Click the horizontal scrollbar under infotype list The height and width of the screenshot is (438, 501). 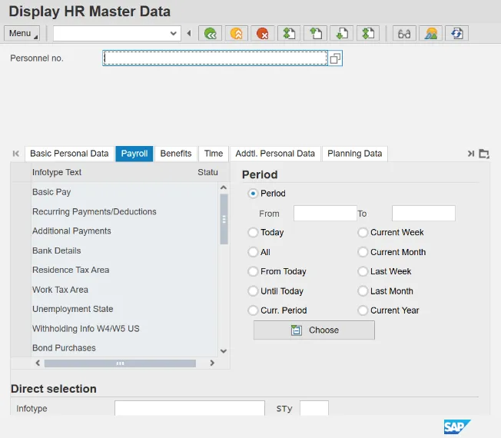[119, 363]
